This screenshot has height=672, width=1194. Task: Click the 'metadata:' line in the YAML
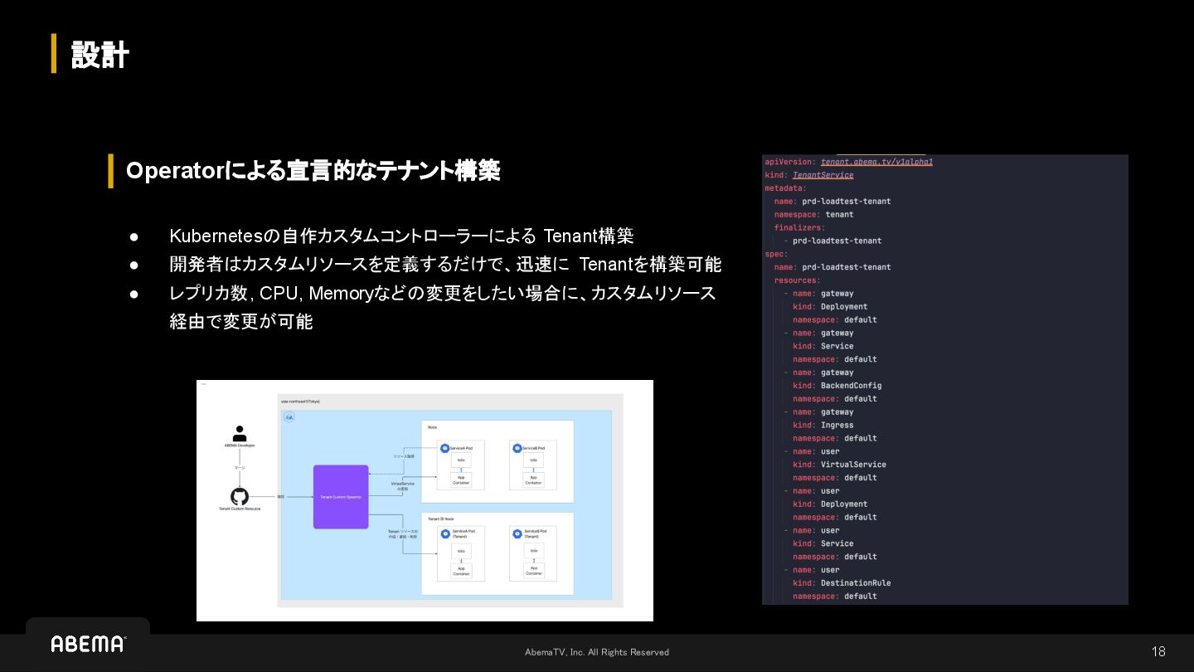click(785, 188)
